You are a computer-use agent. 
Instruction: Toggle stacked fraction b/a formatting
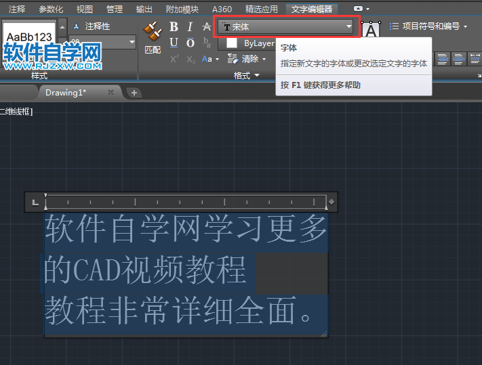pyautogui.click(x=207, y=43)
